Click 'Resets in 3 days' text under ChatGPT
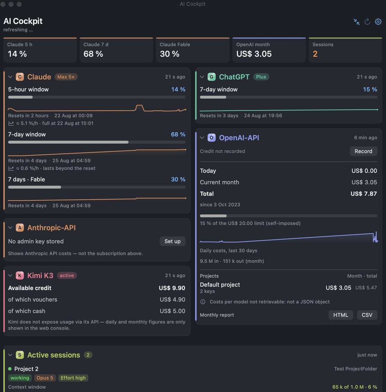The width and height of the screenshot is (386, 392). [x=219, y=115]
